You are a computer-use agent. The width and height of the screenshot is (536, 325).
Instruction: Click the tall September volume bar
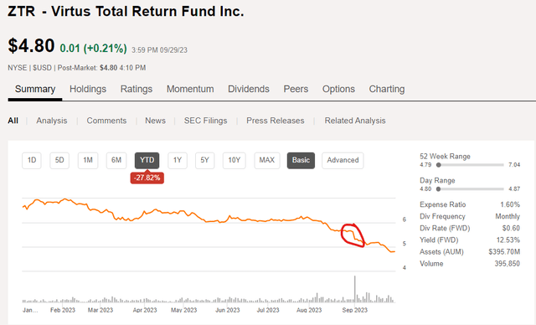coord(355,289)
